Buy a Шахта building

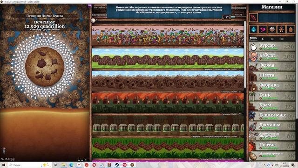[272, 76]
